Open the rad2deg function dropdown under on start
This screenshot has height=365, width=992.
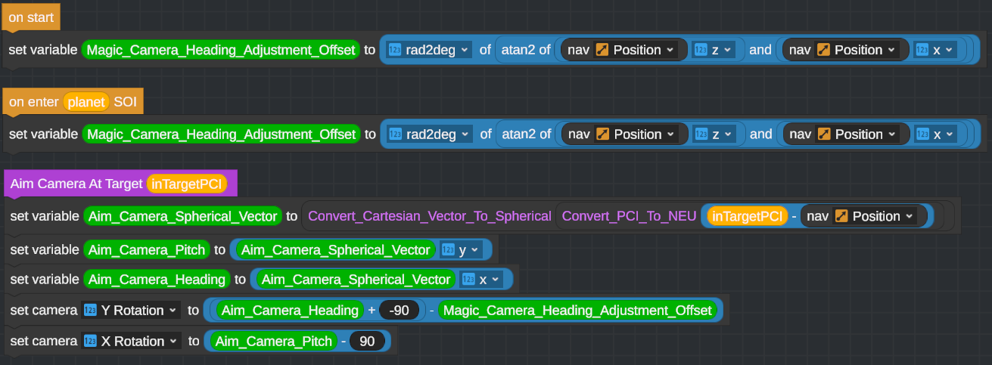pyautogui.click(x=465, y=50)
